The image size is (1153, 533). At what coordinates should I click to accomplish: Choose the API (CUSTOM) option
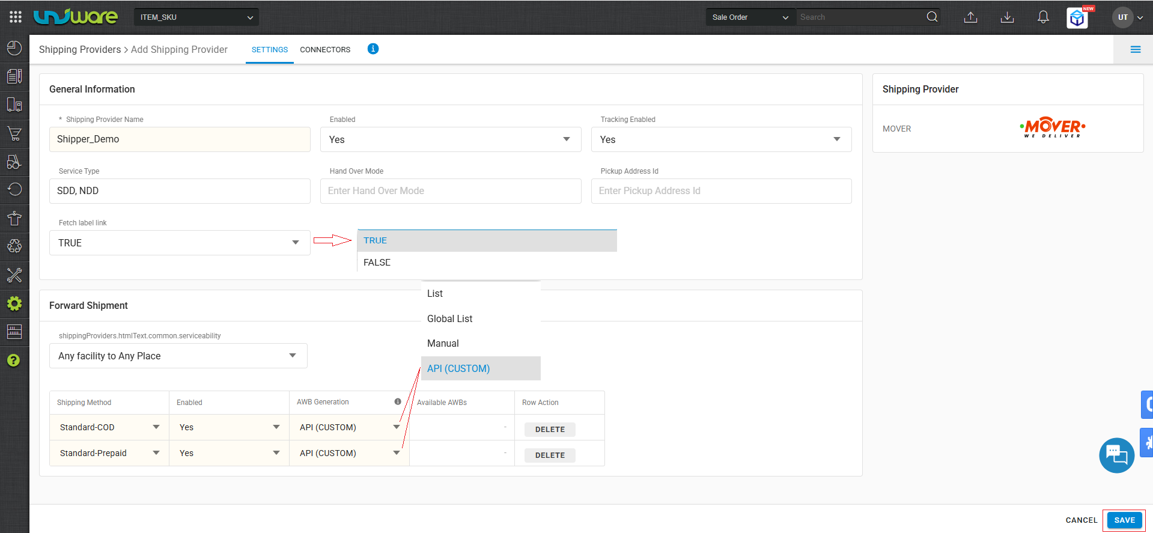481,368
